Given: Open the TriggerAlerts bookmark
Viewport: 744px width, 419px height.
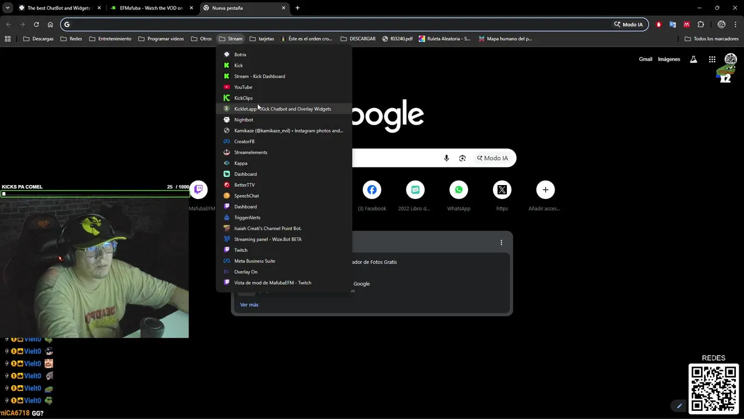Looking at the screenshot, I should pyautogui.click(x=284, y=218).
